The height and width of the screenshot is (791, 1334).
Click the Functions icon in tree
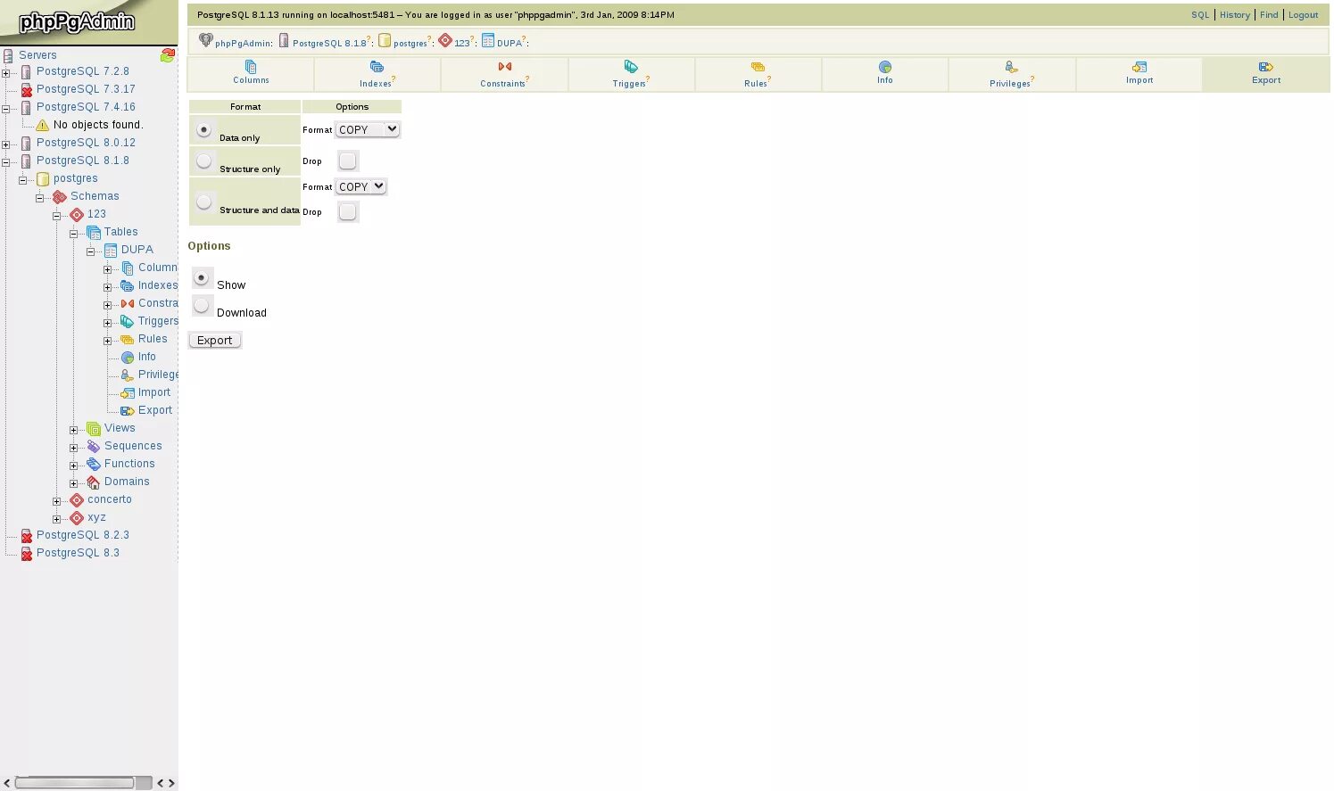94,465
